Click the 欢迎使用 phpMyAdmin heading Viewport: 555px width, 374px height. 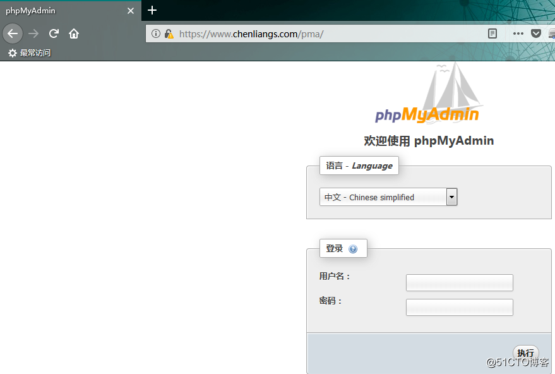point(429,141)
